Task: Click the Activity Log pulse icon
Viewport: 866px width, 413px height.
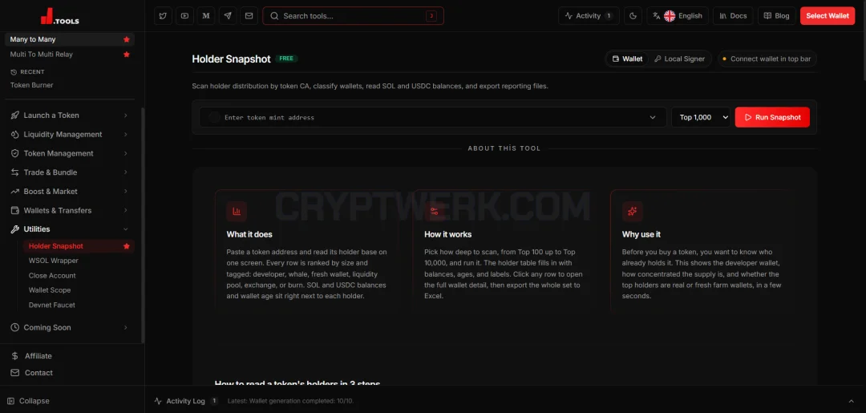Action: (x=158, y=401)
